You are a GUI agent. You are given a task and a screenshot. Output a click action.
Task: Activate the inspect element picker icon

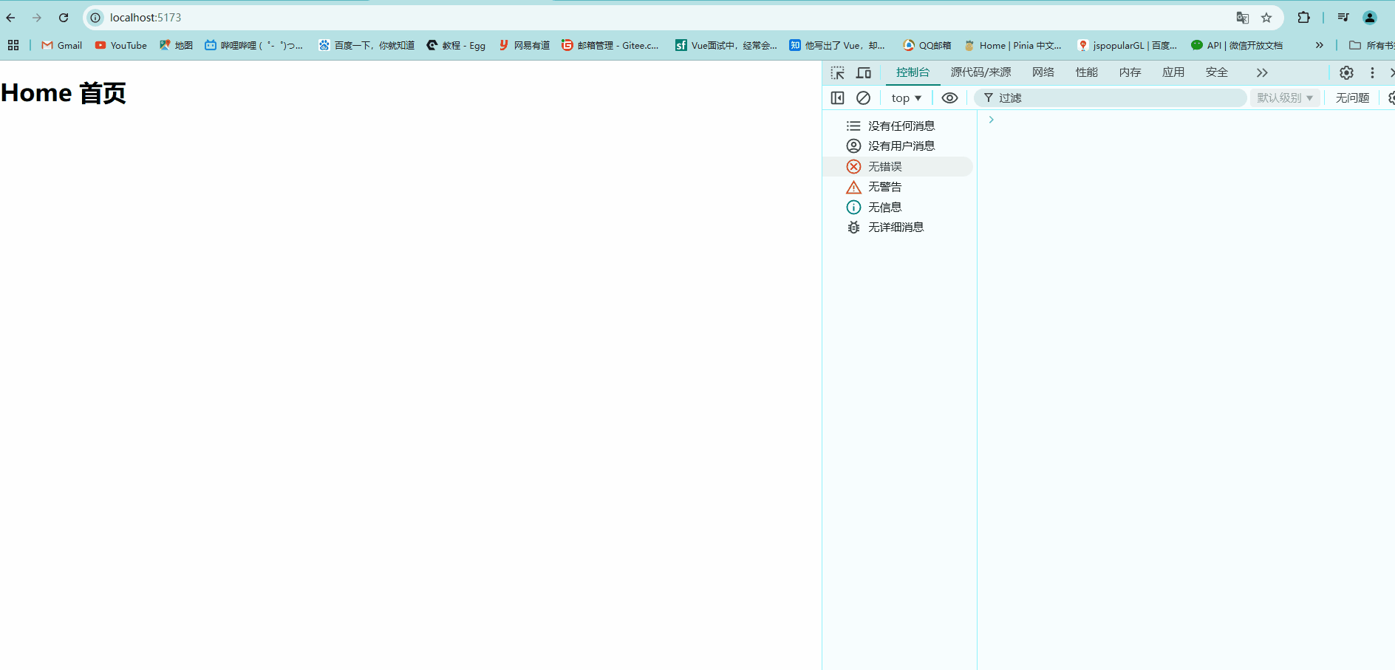837,72
